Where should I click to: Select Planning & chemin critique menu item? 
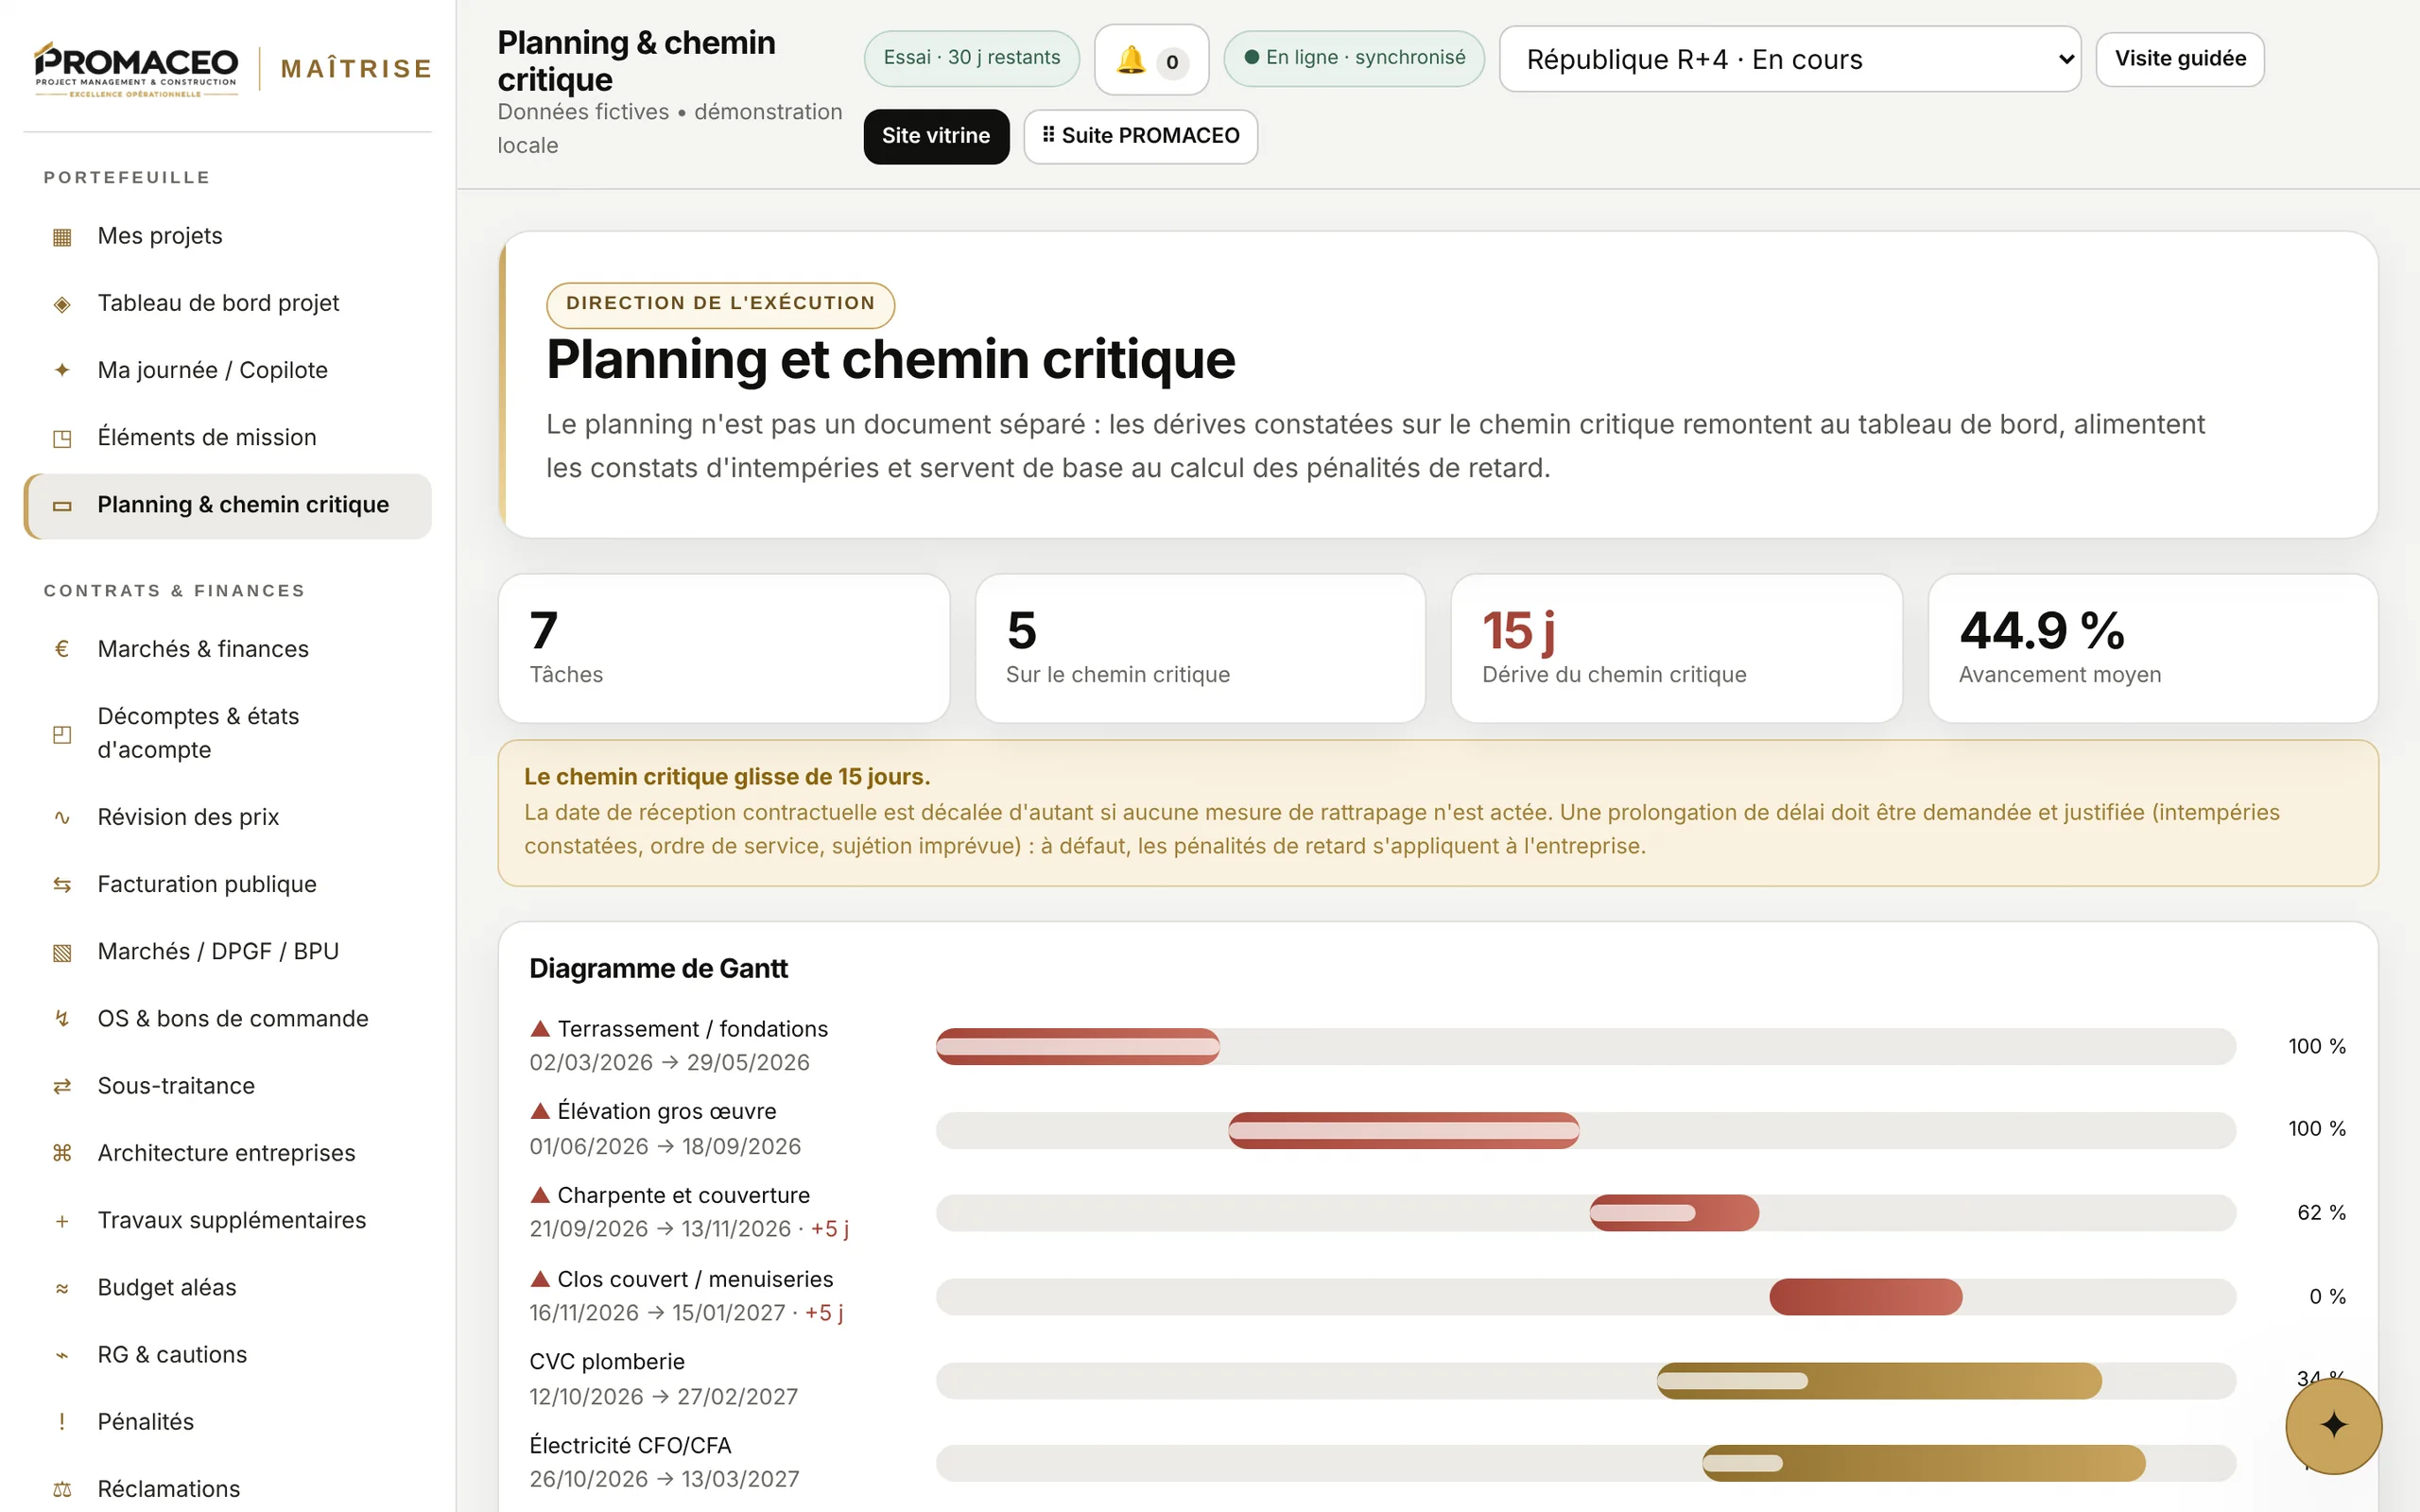point(228,505)
